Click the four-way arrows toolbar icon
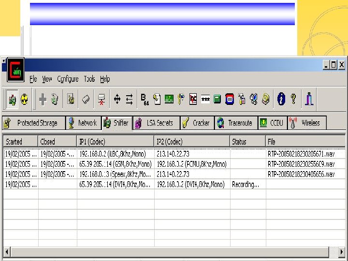Screen dimensions: 348x261 [x=117, y=99]
